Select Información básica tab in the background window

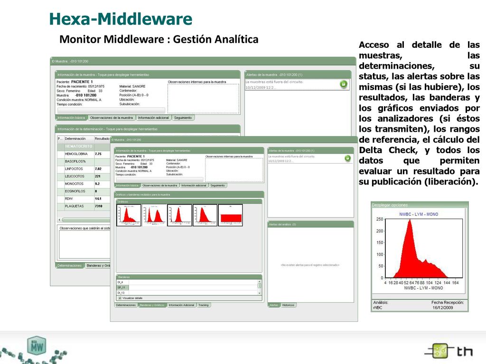(71, 118)
